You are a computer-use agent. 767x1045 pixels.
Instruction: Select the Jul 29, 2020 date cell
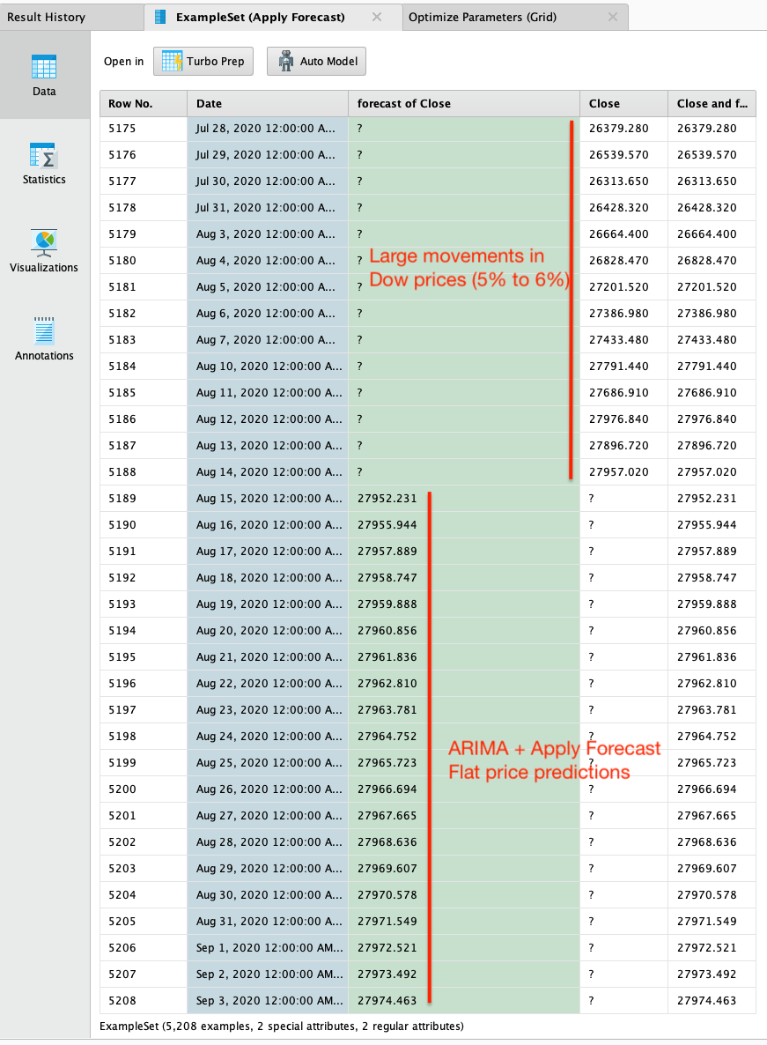tap(268, 154)
